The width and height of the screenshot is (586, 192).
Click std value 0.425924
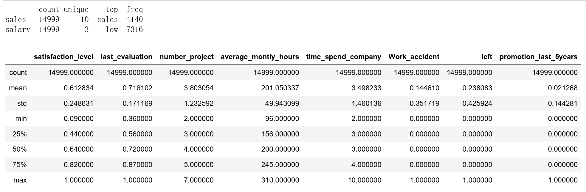pos(477,103)
